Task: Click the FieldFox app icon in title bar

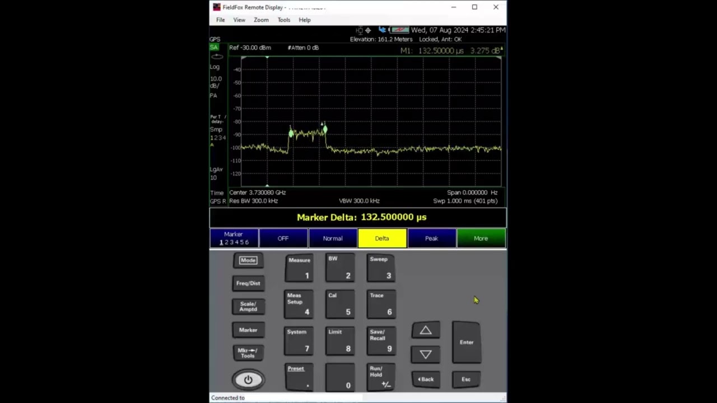Action: point(216,7)
